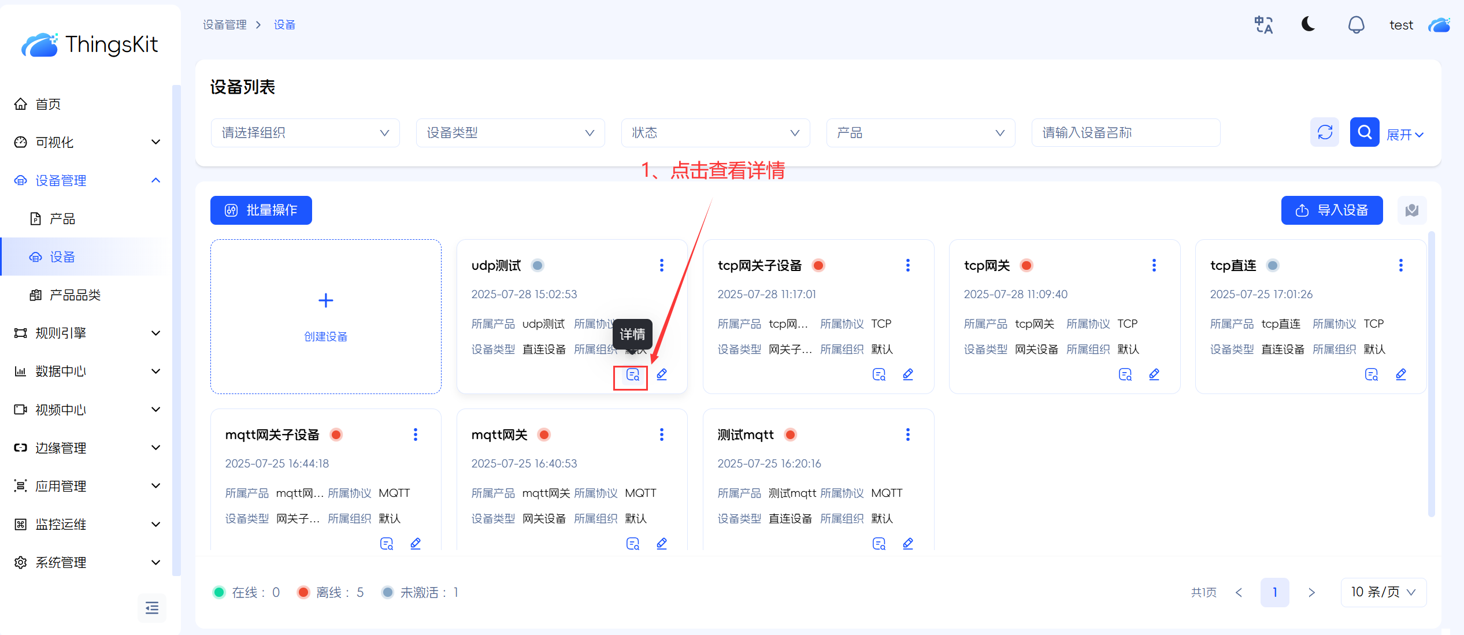Switch to map view icon
The height and width of the screenshot is (635, 1464).
1412,210
